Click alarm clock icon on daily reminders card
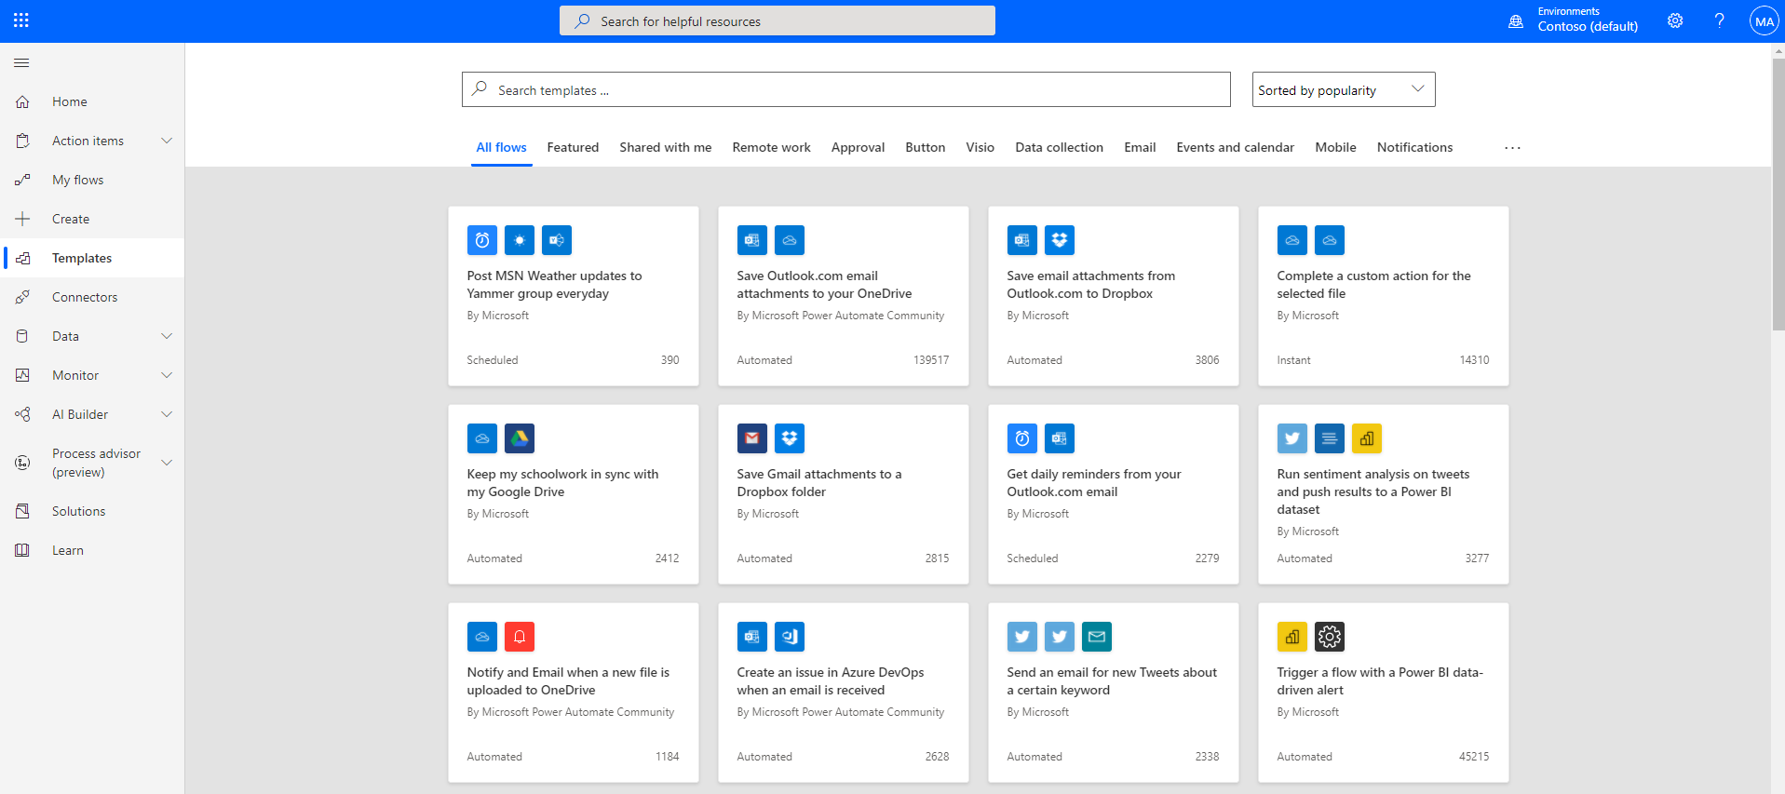The image size is (1785, 794). pos(1022,438)
